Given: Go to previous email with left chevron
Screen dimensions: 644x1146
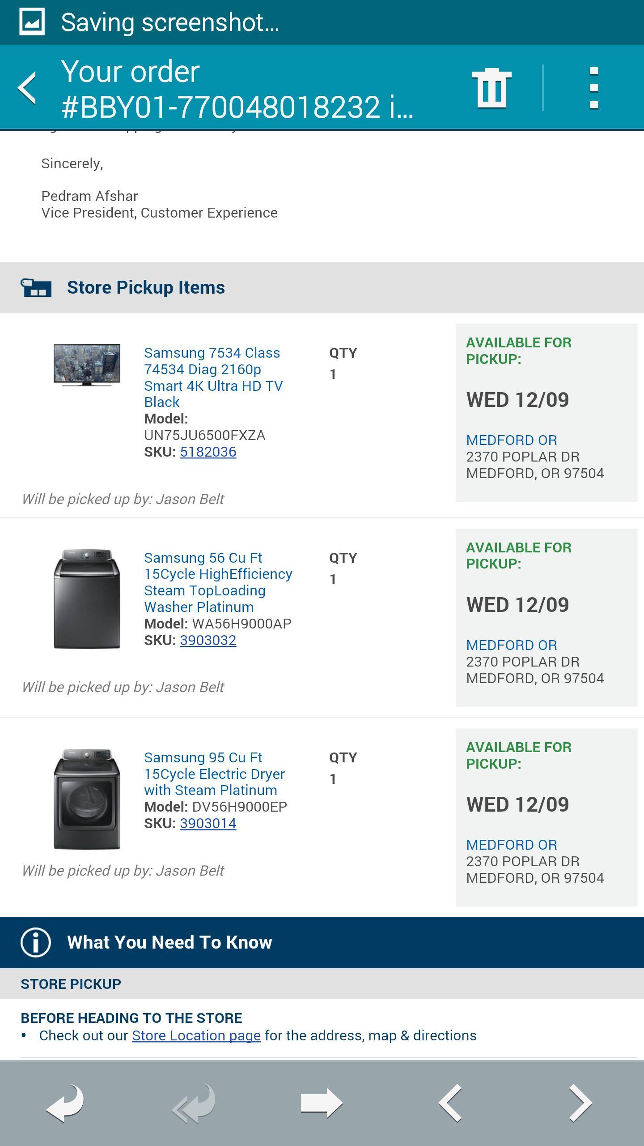Looking at the screenshot, I should pyautogui.click(x=450, y=1103).
